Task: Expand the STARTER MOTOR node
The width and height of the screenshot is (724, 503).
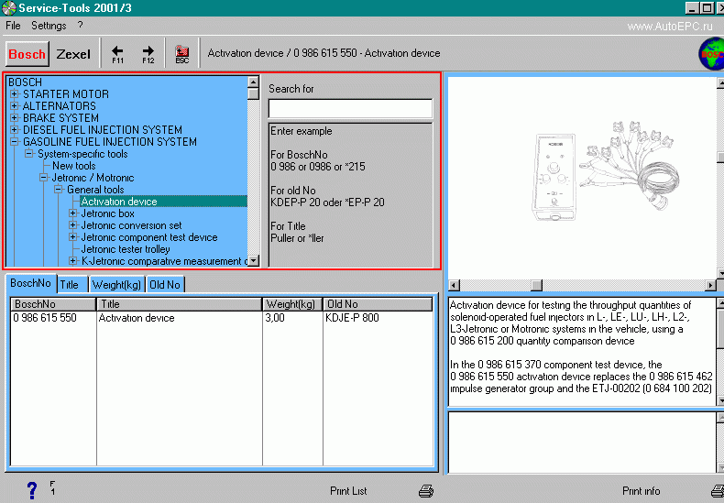Action: (15, 94)
